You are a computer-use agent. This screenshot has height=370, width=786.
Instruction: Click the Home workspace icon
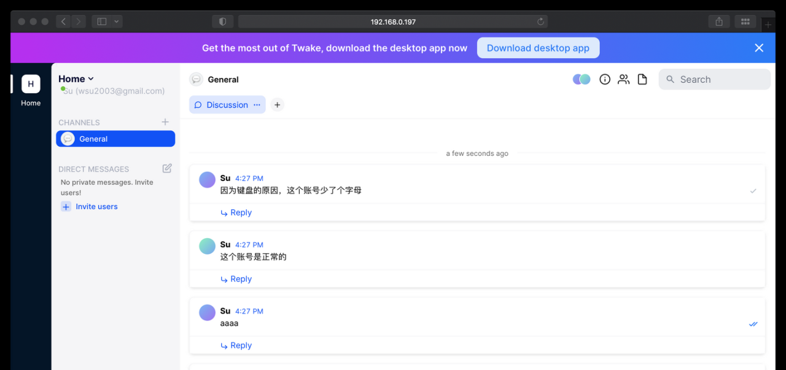coord(31,84)
